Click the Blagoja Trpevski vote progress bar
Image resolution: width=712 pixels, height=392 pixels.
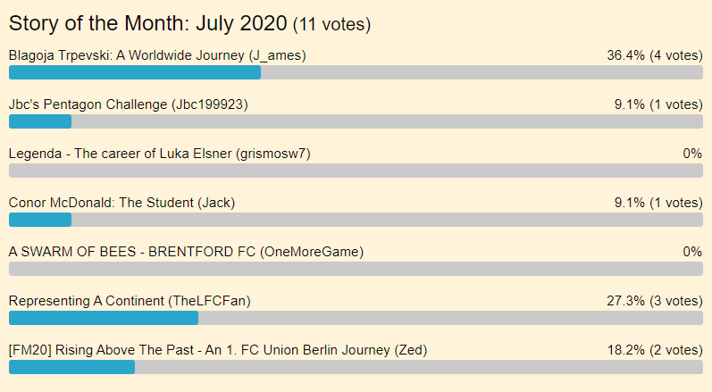point(356,72)
